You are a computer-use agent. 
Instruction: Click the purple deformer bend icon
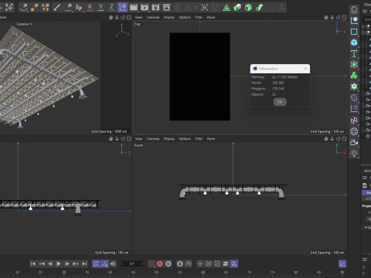click(x=354, y=98)
